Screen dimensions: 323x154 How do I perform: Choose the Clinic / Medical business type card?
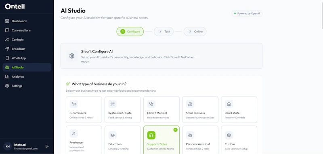coord(161,110)
